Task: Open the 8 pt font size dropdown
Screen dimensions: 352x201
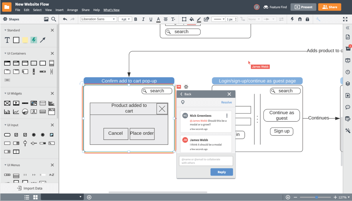Action: point(125,19)
